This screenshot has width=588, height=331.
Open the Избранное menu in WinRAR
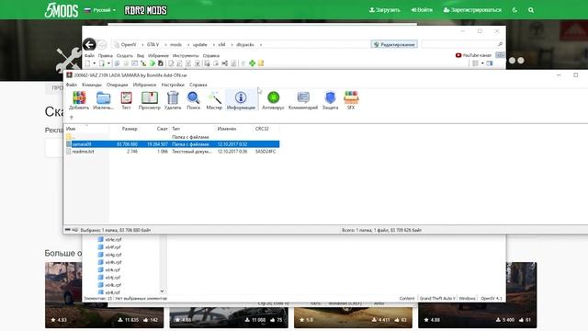[x=144, y=85]
